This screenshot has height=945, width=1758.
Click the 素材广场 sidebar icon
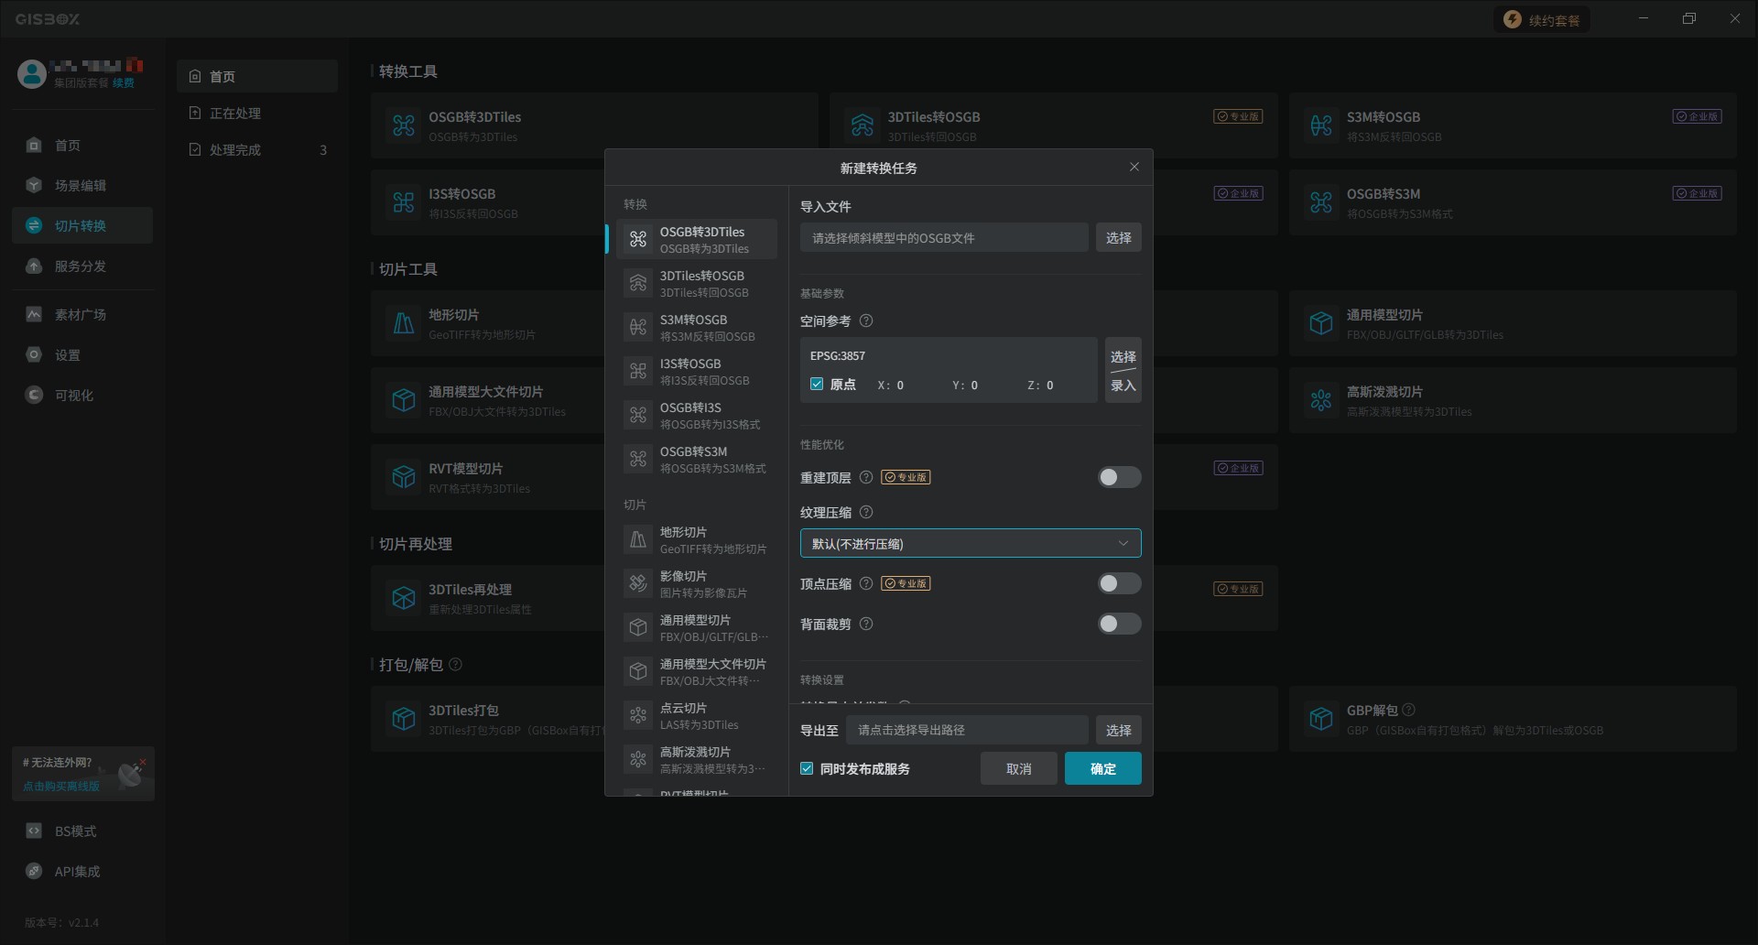34,315
